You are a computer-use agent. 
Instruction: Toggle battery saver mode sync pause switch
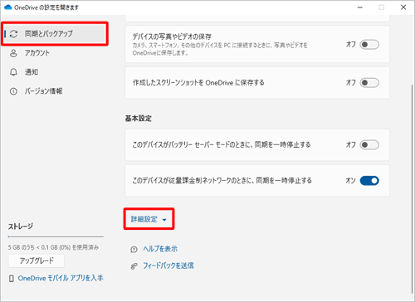tap(369, 144)
